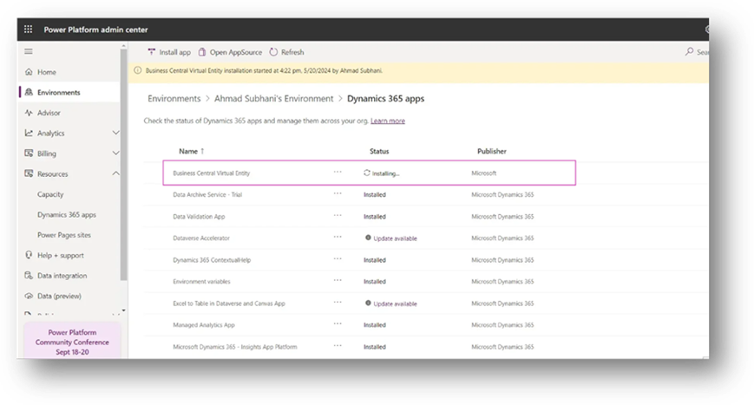Click the sidebar vertical scrollbar
This screenshot has width=754, height=405.
[123, 163]
